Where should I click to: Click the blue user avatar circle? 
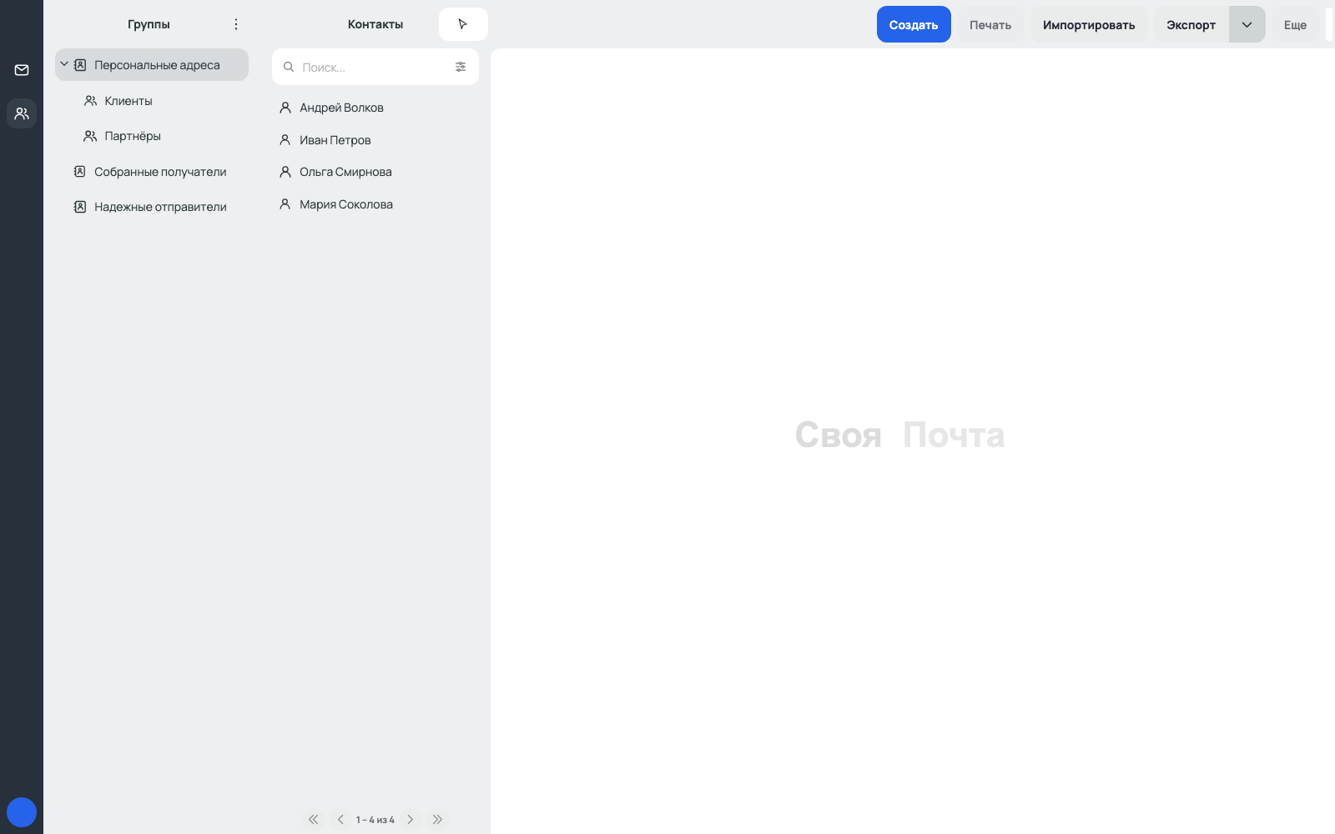(x=22, y=812)
